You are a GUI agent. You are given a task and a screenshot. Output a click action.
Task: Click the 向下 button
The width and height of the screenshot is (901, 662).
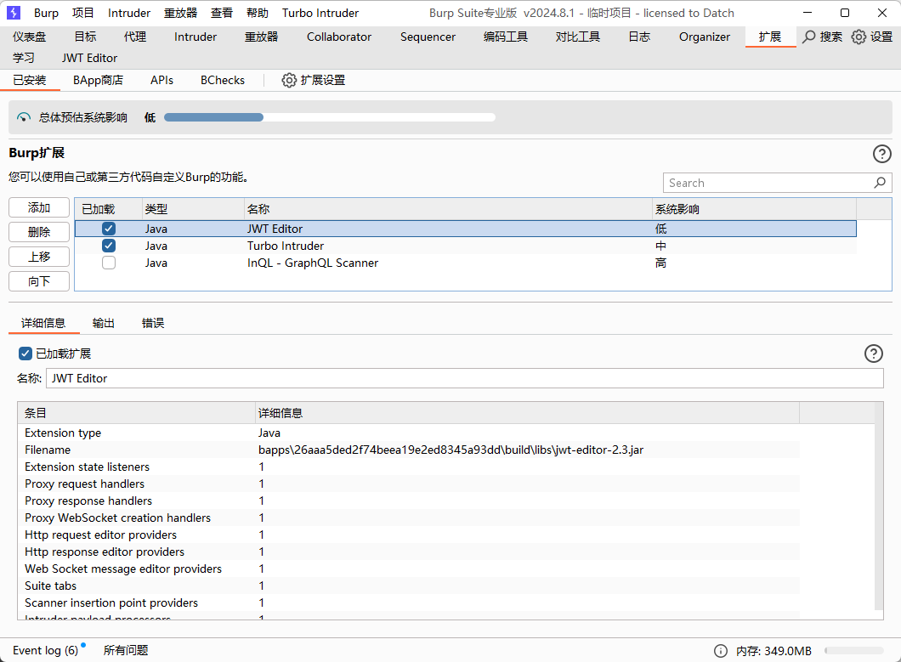click(x=39, y=281)
